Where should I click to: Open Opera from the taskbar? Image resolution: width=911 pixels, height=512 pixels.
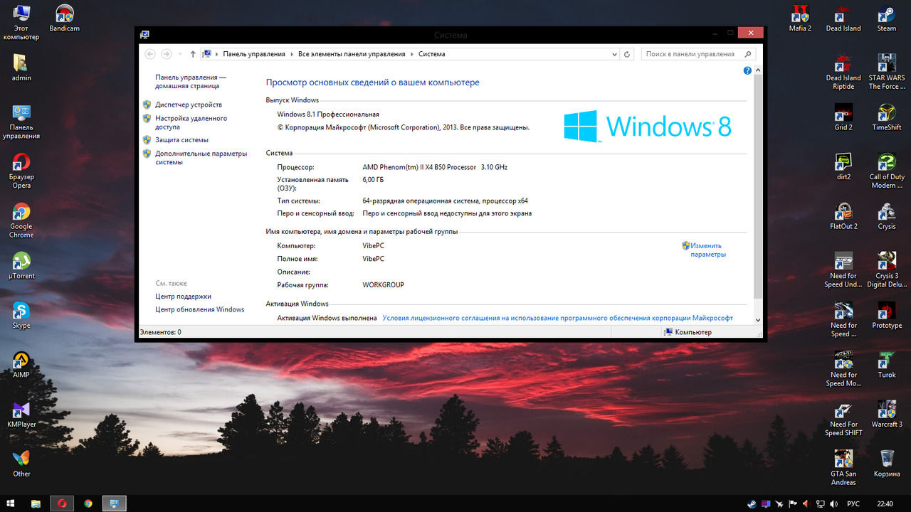coord(63,503)
